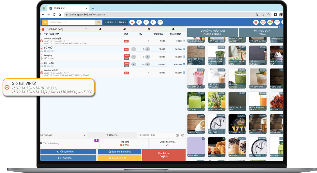Open the red list menu icon
Screen dimensions: 317x173
tap(277, 22)
